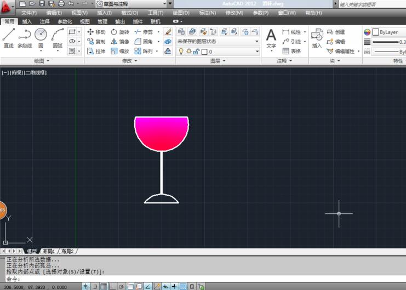Activate the Array (阵列) tool
The width and height of the screenshot is (406, 290).
click(144, 51)
